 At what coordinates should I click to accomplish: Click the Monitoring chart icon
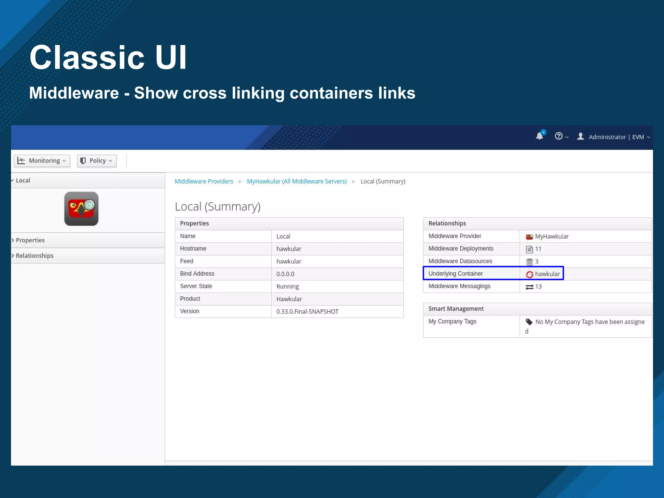point(21,160)
